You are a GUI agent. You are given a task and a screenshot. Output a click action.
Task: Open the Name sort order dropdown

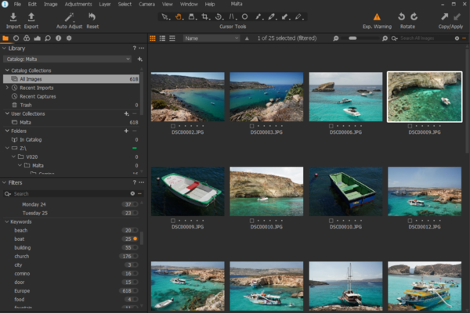(211, 38)
